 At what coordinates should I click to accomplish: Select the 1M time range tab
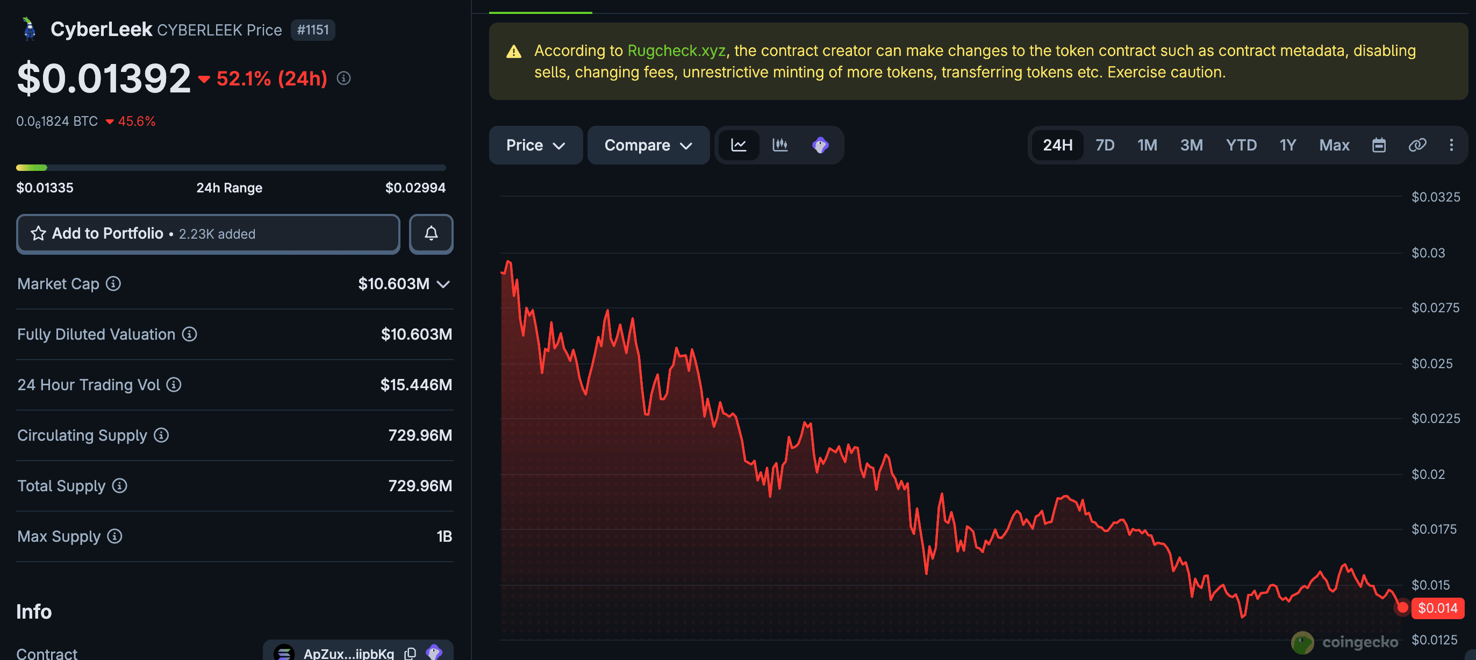(x=1147, y=145)
